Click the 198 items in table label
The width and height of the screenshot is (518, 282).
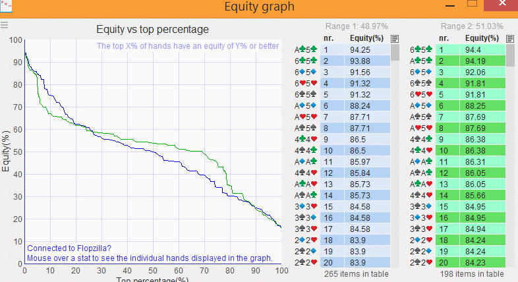coord(472,274)
